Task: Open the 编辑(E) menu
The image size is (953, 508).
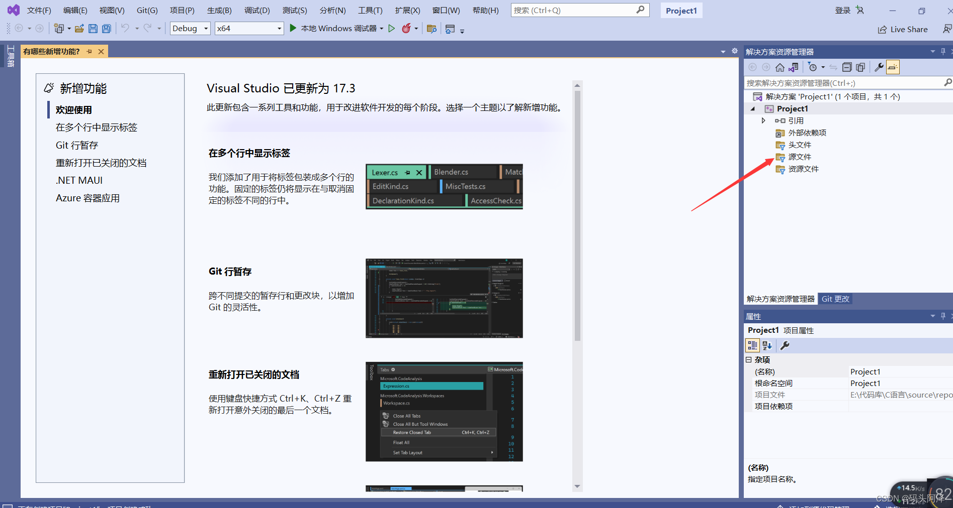Action: pos(75,10)
